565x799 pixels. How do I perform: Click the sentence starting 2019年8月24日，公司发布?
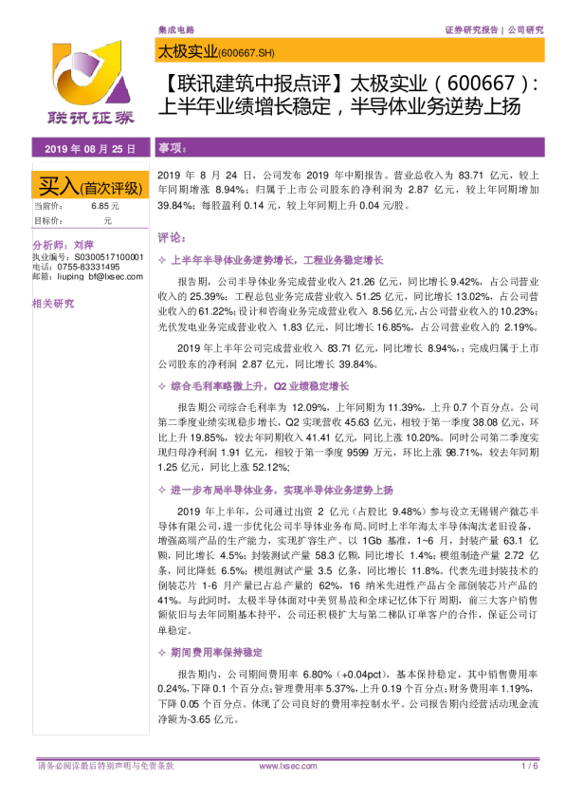coord(348,190)
